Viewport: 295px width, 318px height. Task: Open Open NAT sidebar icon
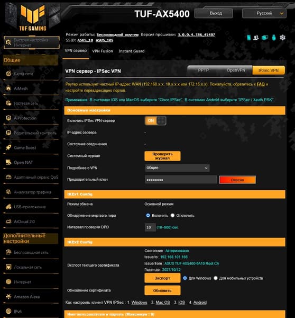tap(8, 162)
